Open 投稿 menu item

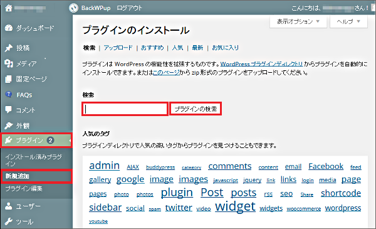(x=23, y=48)
